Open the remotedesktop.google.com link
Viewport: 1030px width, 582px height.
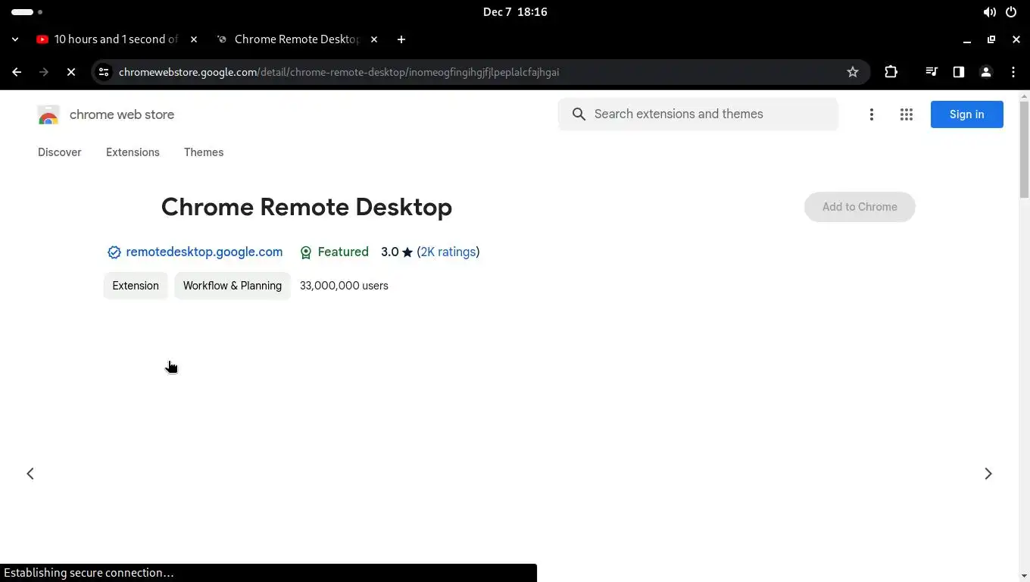coord(204,252)
